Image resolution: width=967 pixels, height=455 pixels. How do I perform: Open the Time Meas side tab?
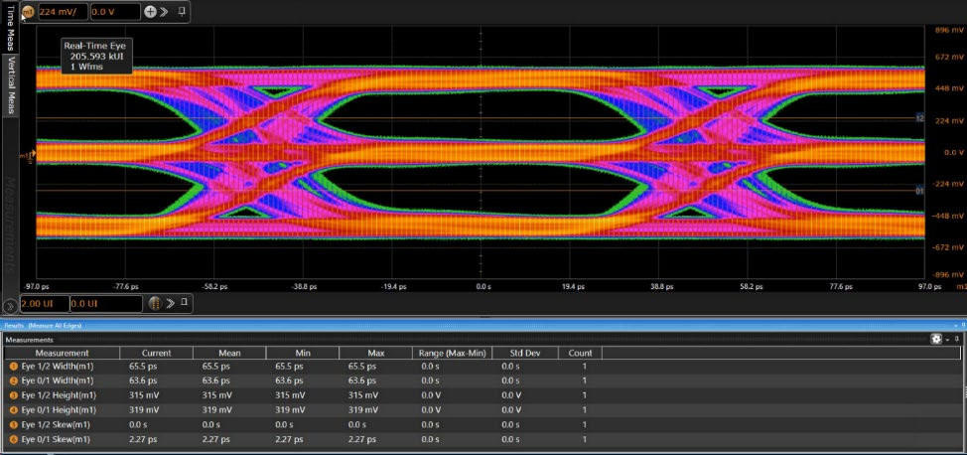[x=10, y=27]
